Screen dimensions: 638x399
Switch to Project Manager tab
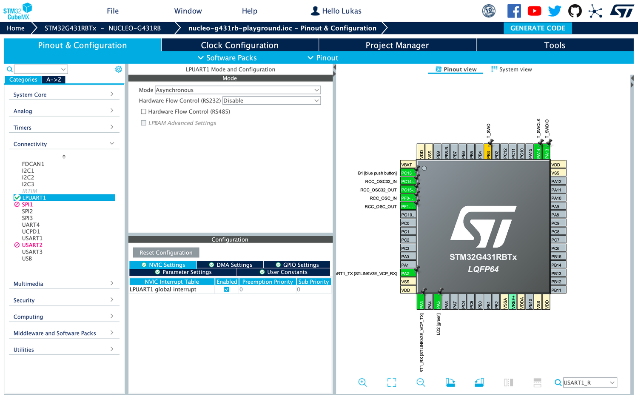point(397,45)
